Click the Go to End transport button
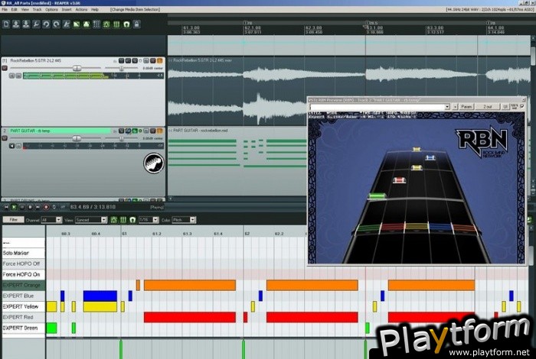The width and height of the screenshot is (536, 359). click(x=38, y=207)
